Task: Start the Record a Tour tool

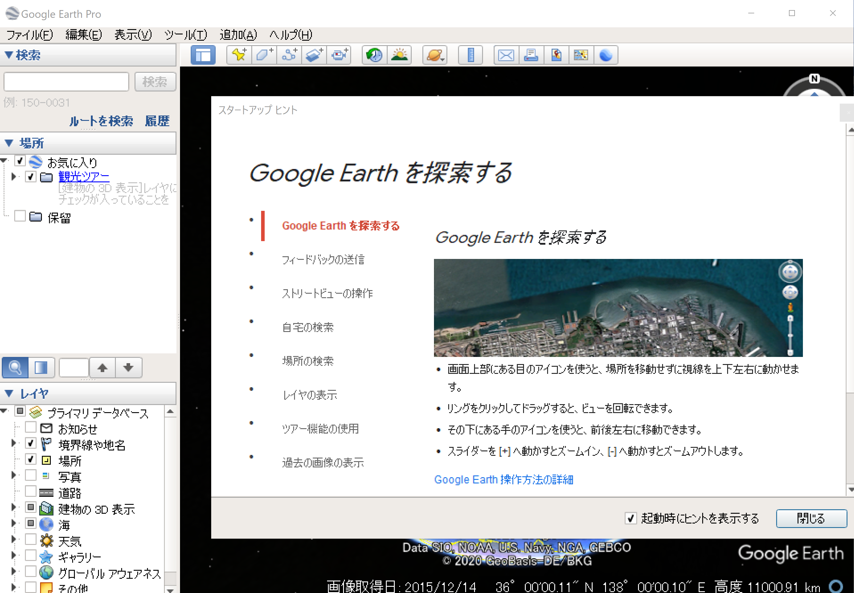Action: pos(339,55)
